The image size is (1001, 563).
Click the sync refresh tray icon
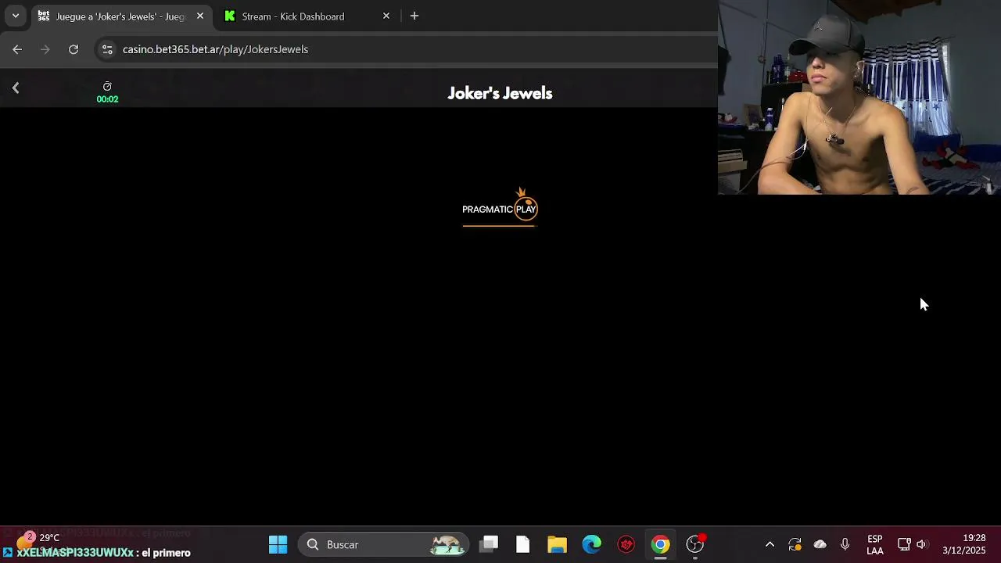point(795,544)
